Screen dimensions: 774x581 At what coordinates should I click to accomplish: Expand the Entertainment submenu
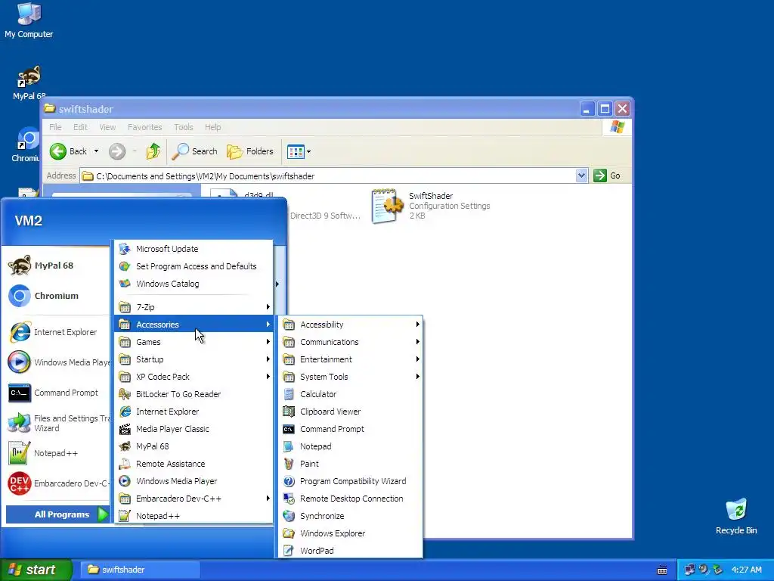pyautogui.click(x=351, y=359)
